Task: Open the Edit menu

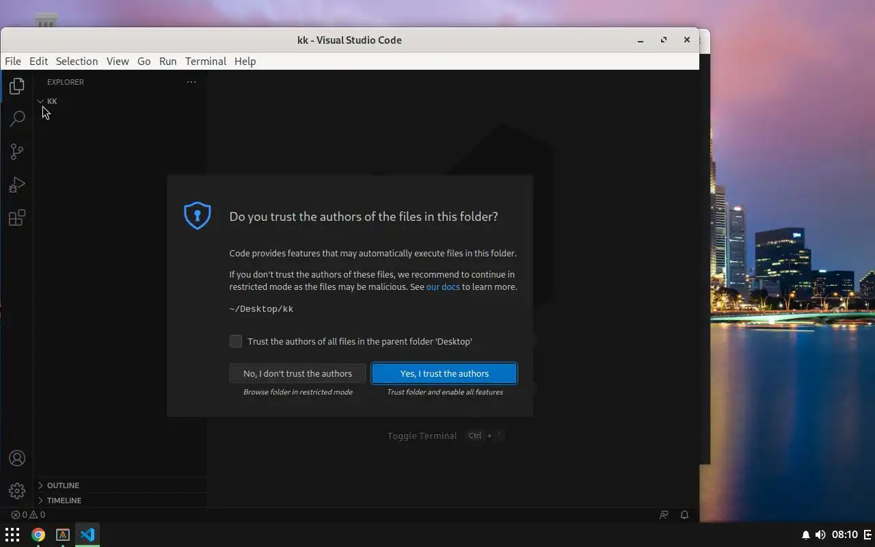Action: click(38, 61)
